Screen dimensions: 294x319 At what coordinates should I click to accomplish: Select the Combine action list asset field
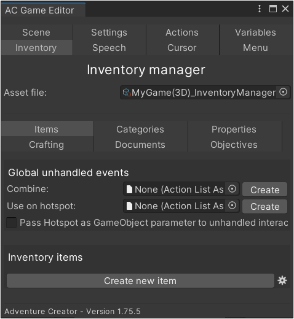pyautogui.click(x=181, y=189)
